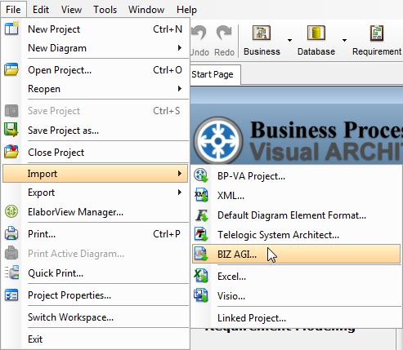This screenshot has height=350, width=403.
Task: Click the Business toolbar icon
Action: click(262, 33)
